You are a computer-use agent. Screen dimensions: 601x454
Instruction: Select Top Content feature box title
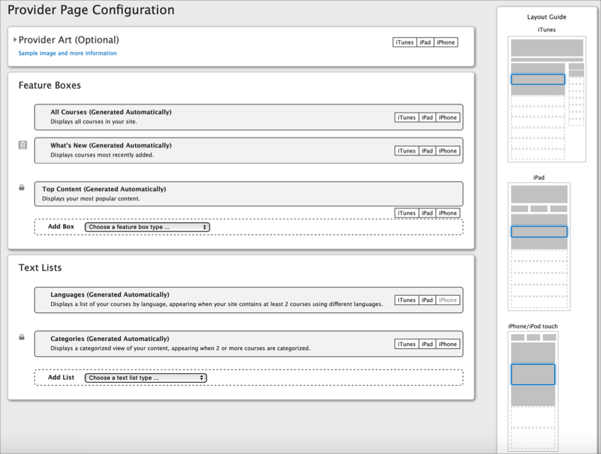[104, 189]
